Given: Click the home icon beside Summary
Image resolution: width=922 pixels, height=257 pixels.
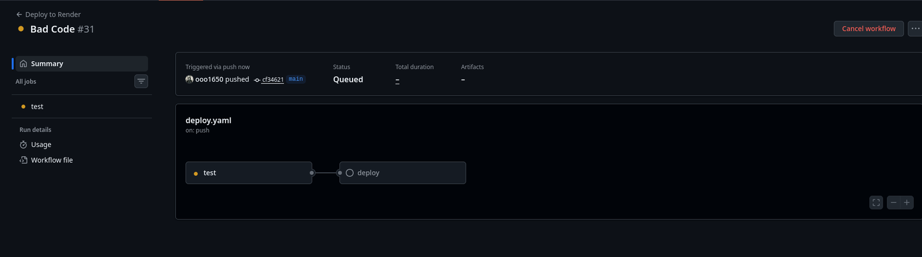Looking at the screenshot, I should [x=24, y=64].
